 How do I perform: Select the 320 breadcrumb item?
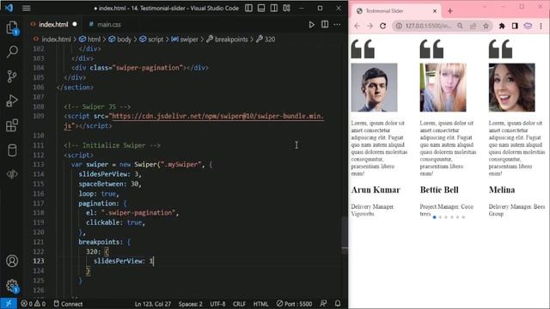[266, 39]
